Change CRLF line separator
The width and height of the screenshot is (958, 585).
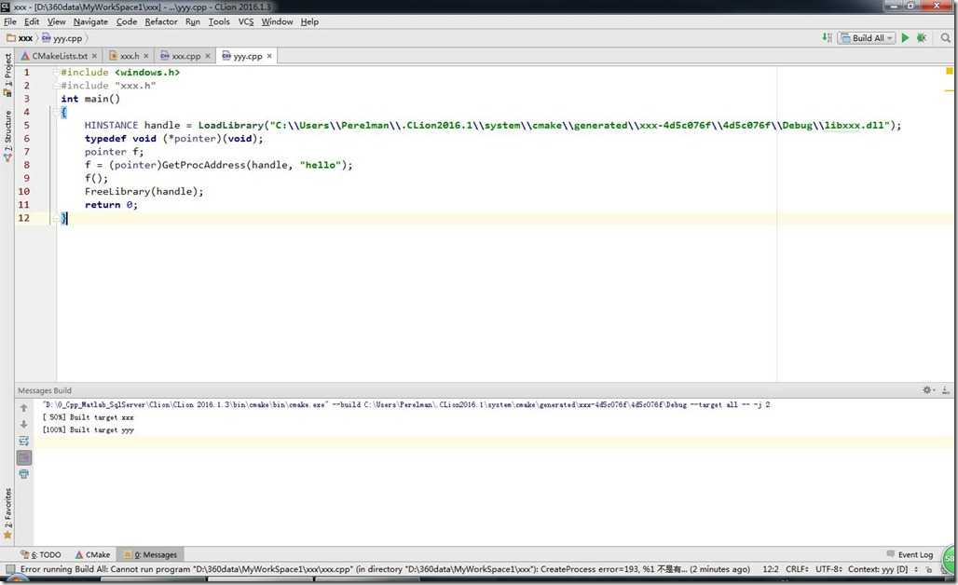[x=797, y=569]
